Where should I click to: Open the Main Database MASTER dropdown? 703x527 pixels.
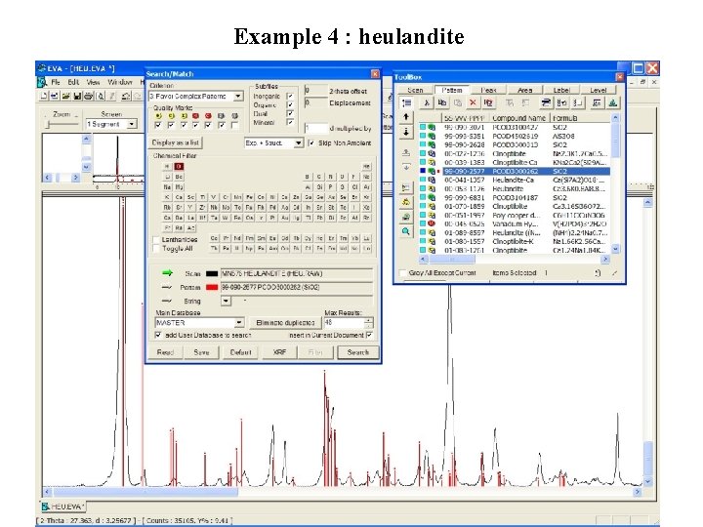(239, 322)
